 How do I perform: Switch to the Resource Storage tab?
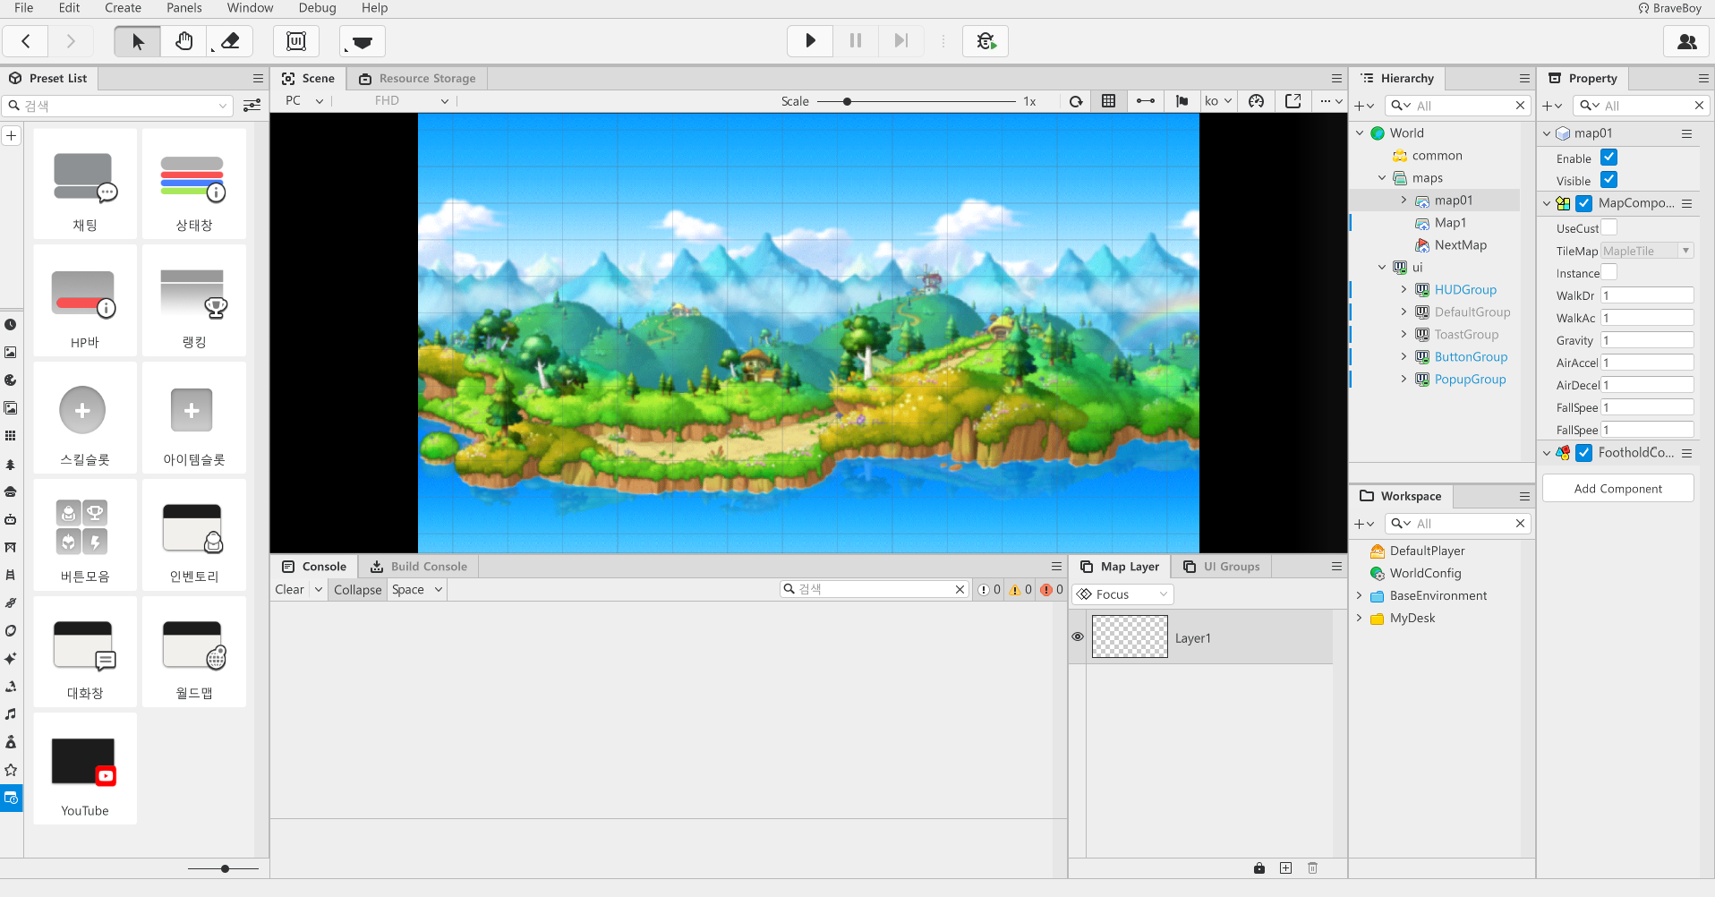417,79
